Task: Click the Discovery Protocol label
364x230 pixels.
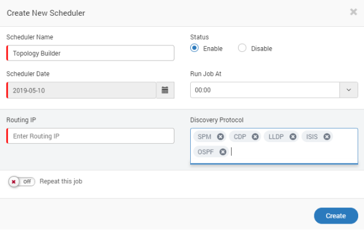Action: 217,120
